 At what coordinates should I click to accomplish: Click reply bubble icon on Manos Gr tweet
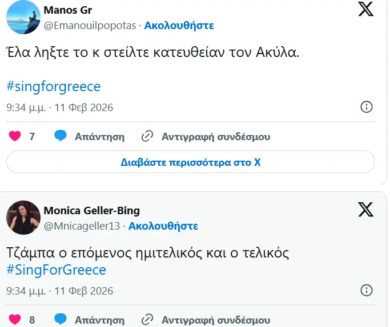[x=61, y=136]
